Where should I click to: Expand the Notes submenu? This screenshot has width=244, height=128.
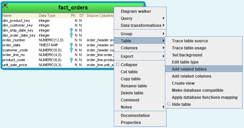click(x=163, y=107)
